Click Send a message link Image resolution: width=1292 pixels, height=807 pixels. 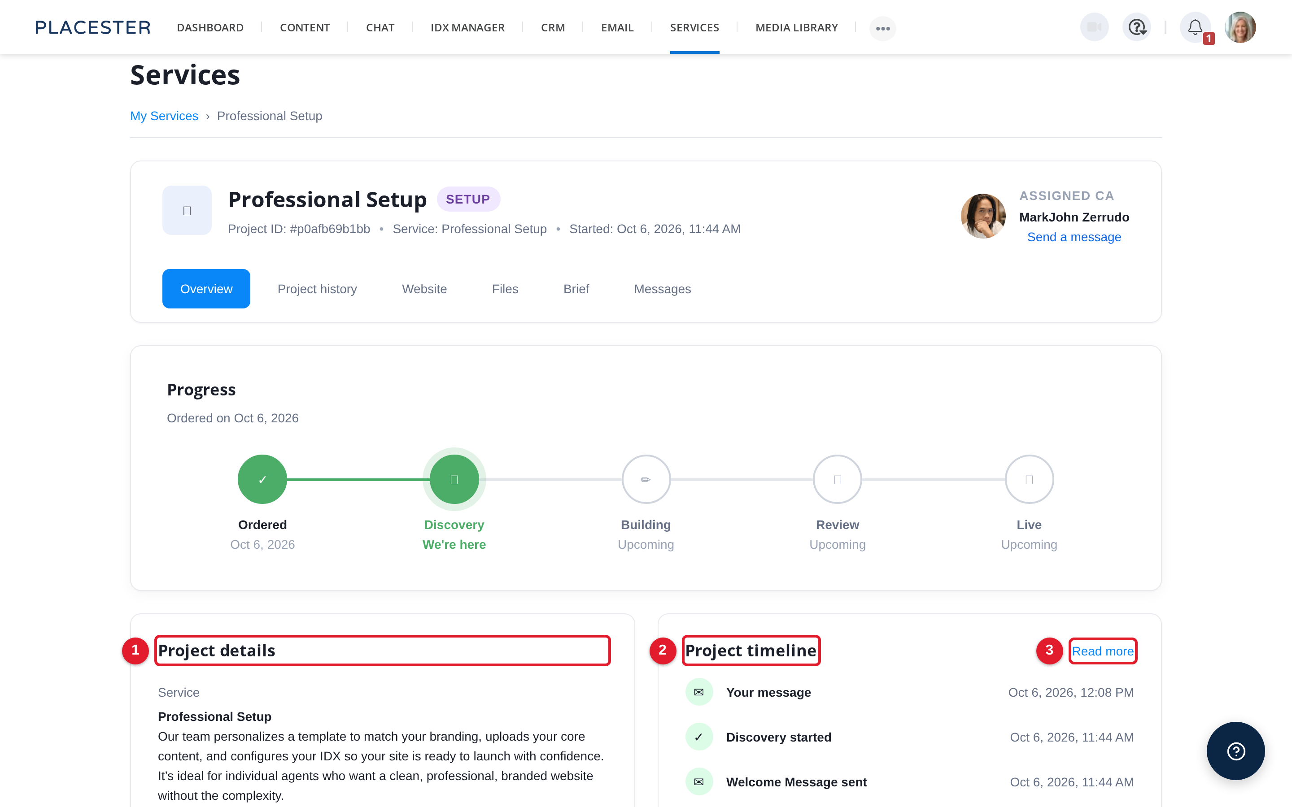1074,237
